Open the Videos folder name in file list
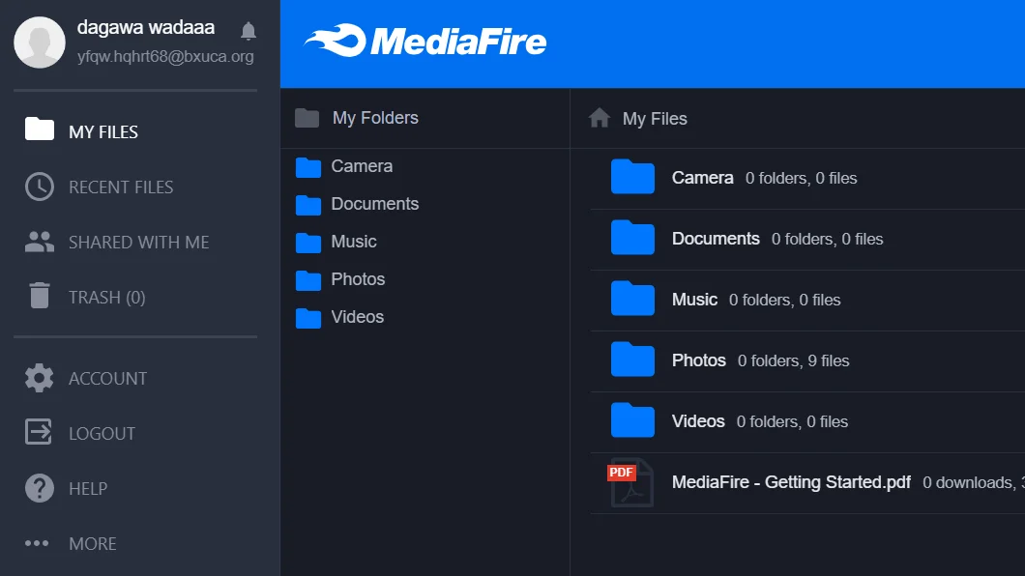 (698, 421)
